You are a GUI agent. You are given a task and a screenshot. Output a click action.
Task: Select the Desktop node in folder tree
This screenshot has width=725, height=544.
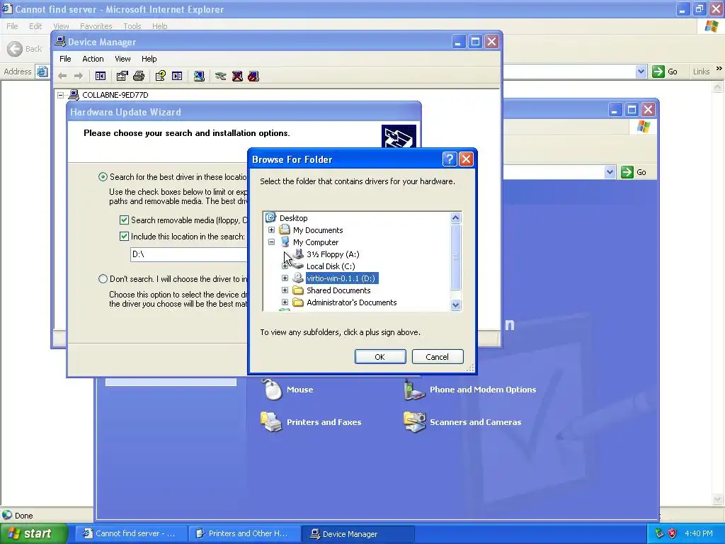click(293, 218)
